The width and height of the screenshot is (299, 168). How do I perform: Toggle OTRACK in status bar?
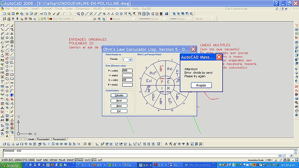pyautogui.click(x=79, y=160)
